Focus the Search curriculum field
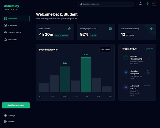 click(x=106, y=4)
